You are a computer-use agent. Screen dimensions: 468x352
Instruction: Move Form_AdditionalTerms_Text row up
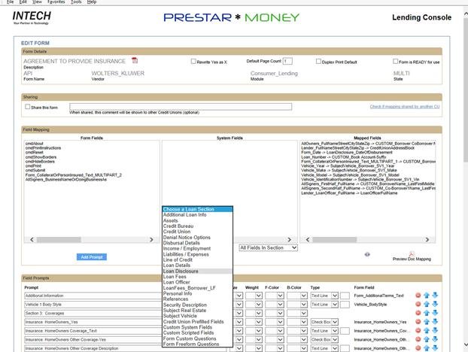[427, 296]
